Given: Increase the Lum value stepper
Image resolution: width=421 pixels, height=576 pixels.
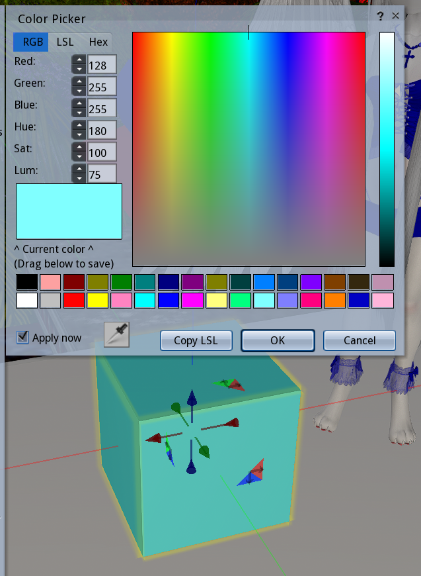Looking at the screenshot, I should (x=79, y=169).
